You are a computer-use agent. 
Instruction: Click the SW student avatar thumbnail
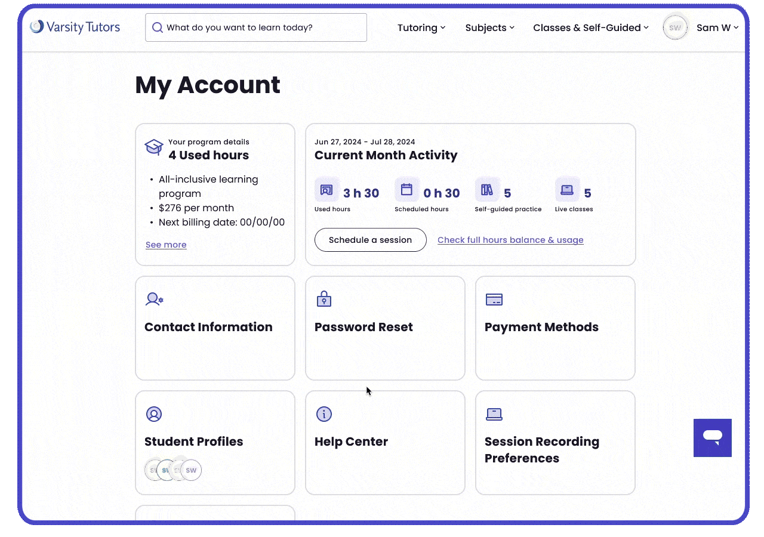pyautogui.click(x=191, y=470)
